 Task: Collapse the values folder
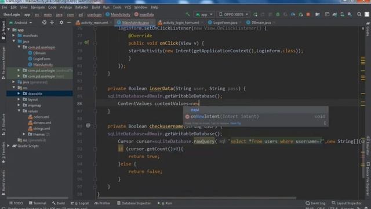coord(19,111)
